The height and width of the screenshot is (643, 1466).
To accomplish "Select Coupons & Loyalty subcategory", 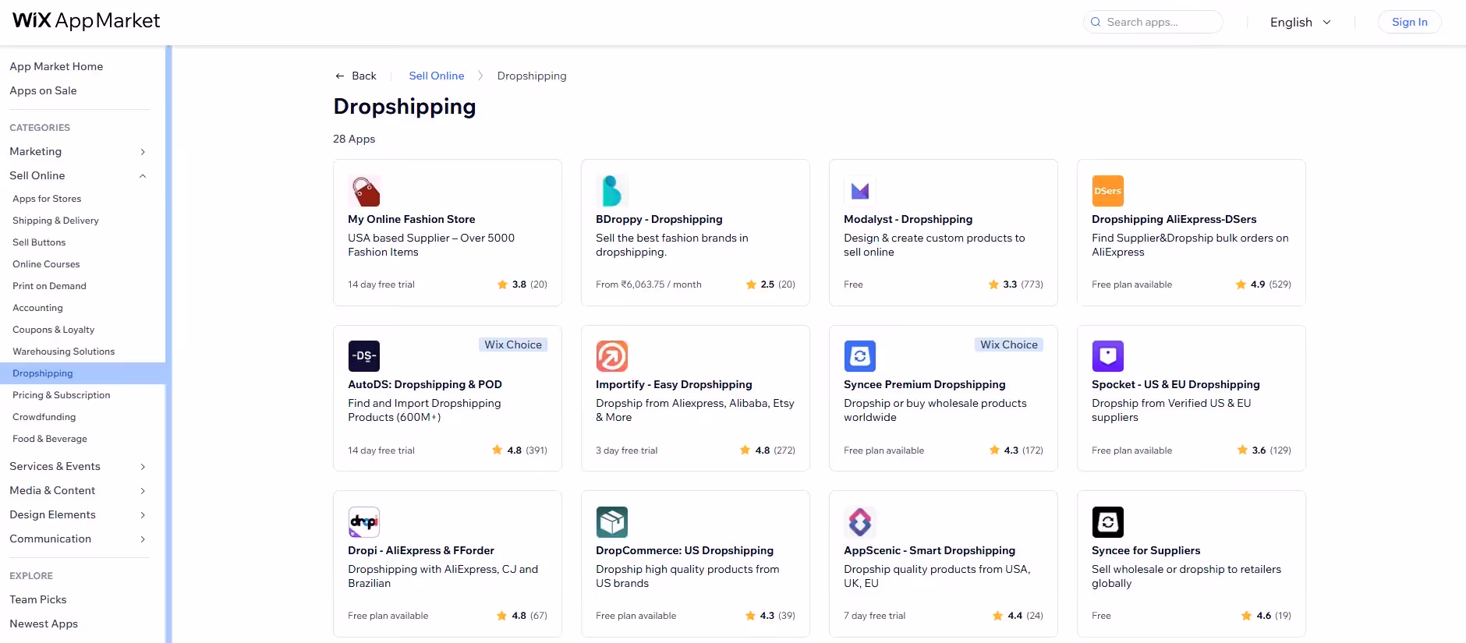I will click(53, 330).
